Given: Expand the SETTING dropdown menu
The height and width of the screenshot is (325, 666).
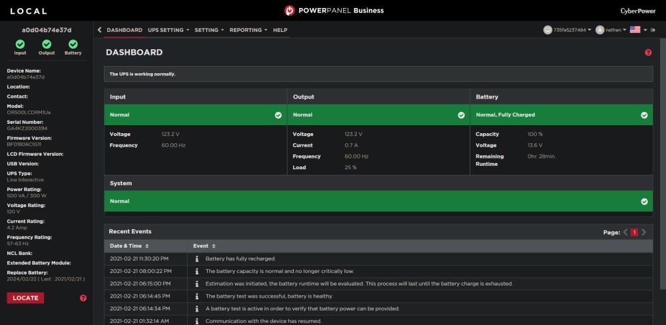Looking at the screenshot, I should coord(209,30).
